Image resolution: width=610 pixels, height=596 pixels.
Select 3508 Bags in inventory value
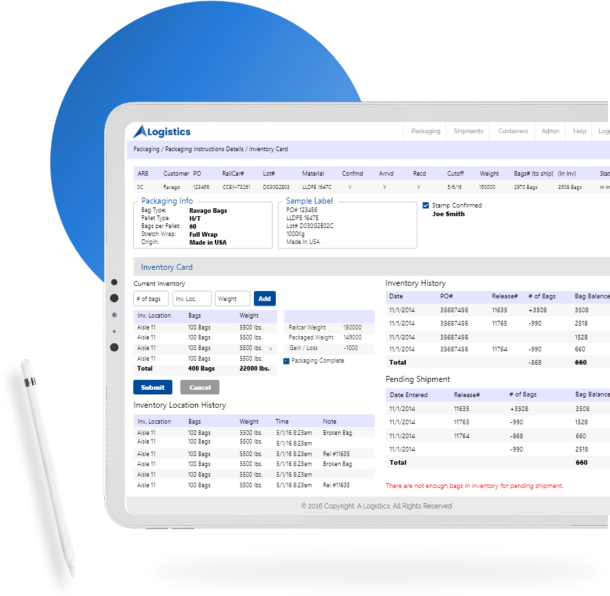[x=570, y=187]
